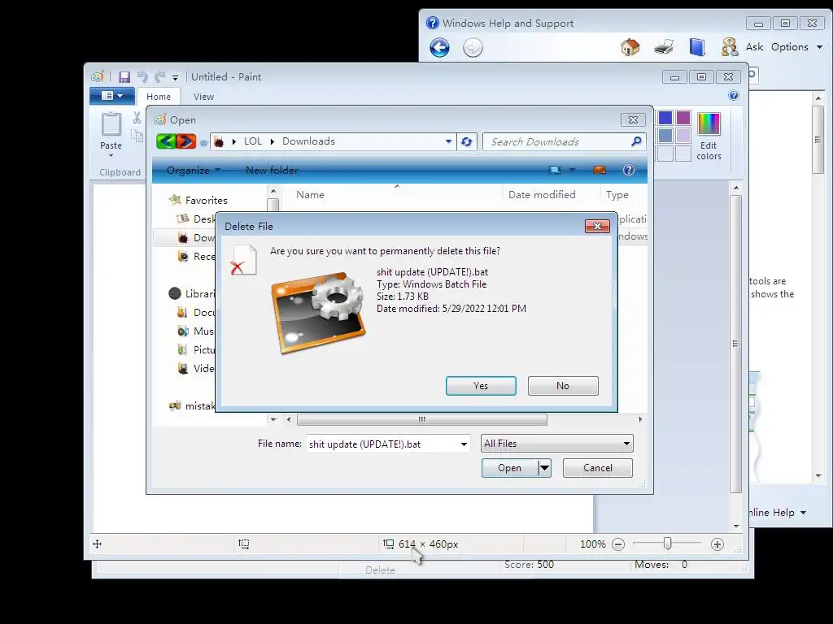The width and height of the screenshot is (833, 624).
Task: Click the Redo icon in the Paint title bar
Action: click(x=160, y=77)
